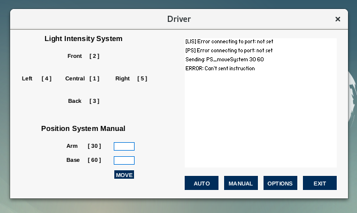Click the Base current value [ 60 ]

coord(94,160)
